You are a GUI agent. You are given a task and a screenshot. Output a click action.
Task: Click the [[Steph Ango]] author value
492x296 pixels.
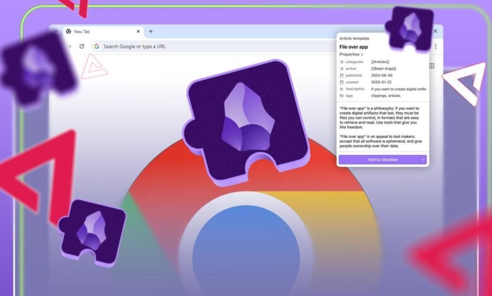tap(384, 69)
